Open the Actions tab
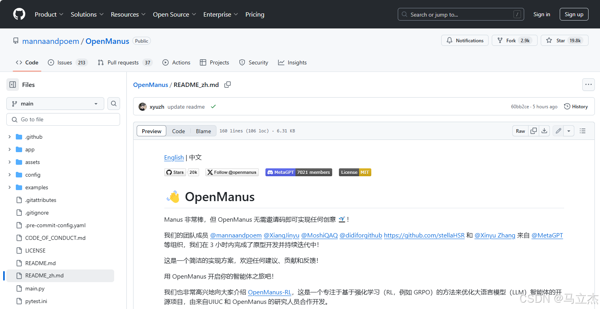600x309 pixels. tap(176, 62)
